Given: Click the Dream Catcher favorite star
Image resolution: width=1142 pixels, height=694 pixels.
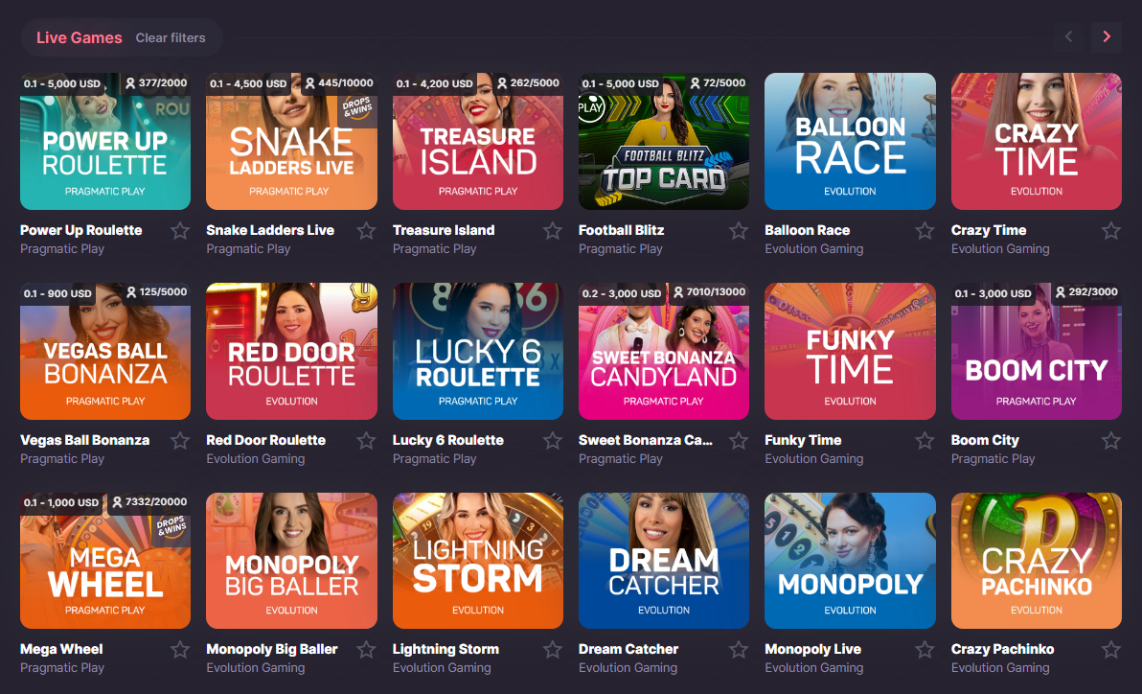Looking at the screenshot, I should [x=739, y=650].
